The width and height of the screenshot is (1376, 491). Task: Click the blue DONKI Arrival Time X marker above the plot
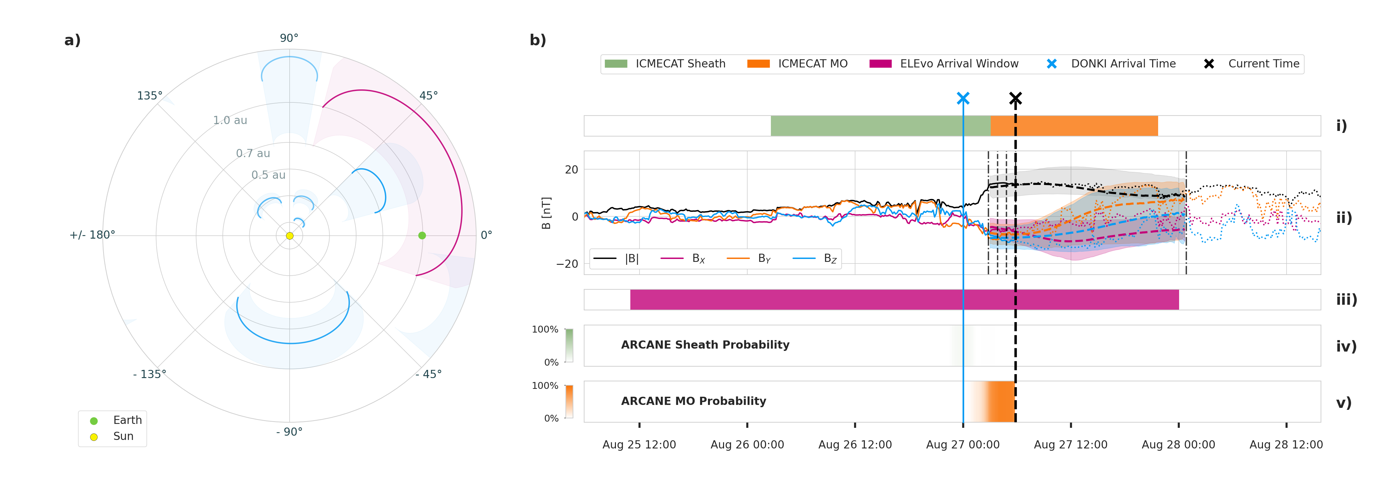point(963,98)
